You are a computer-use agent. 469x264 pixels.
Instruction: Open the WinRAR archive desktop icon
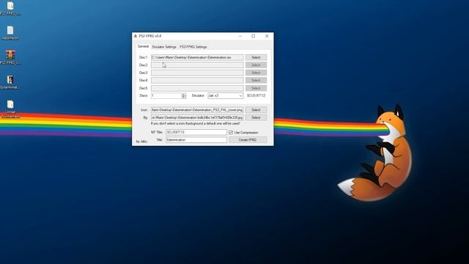(x=10, y=57)
